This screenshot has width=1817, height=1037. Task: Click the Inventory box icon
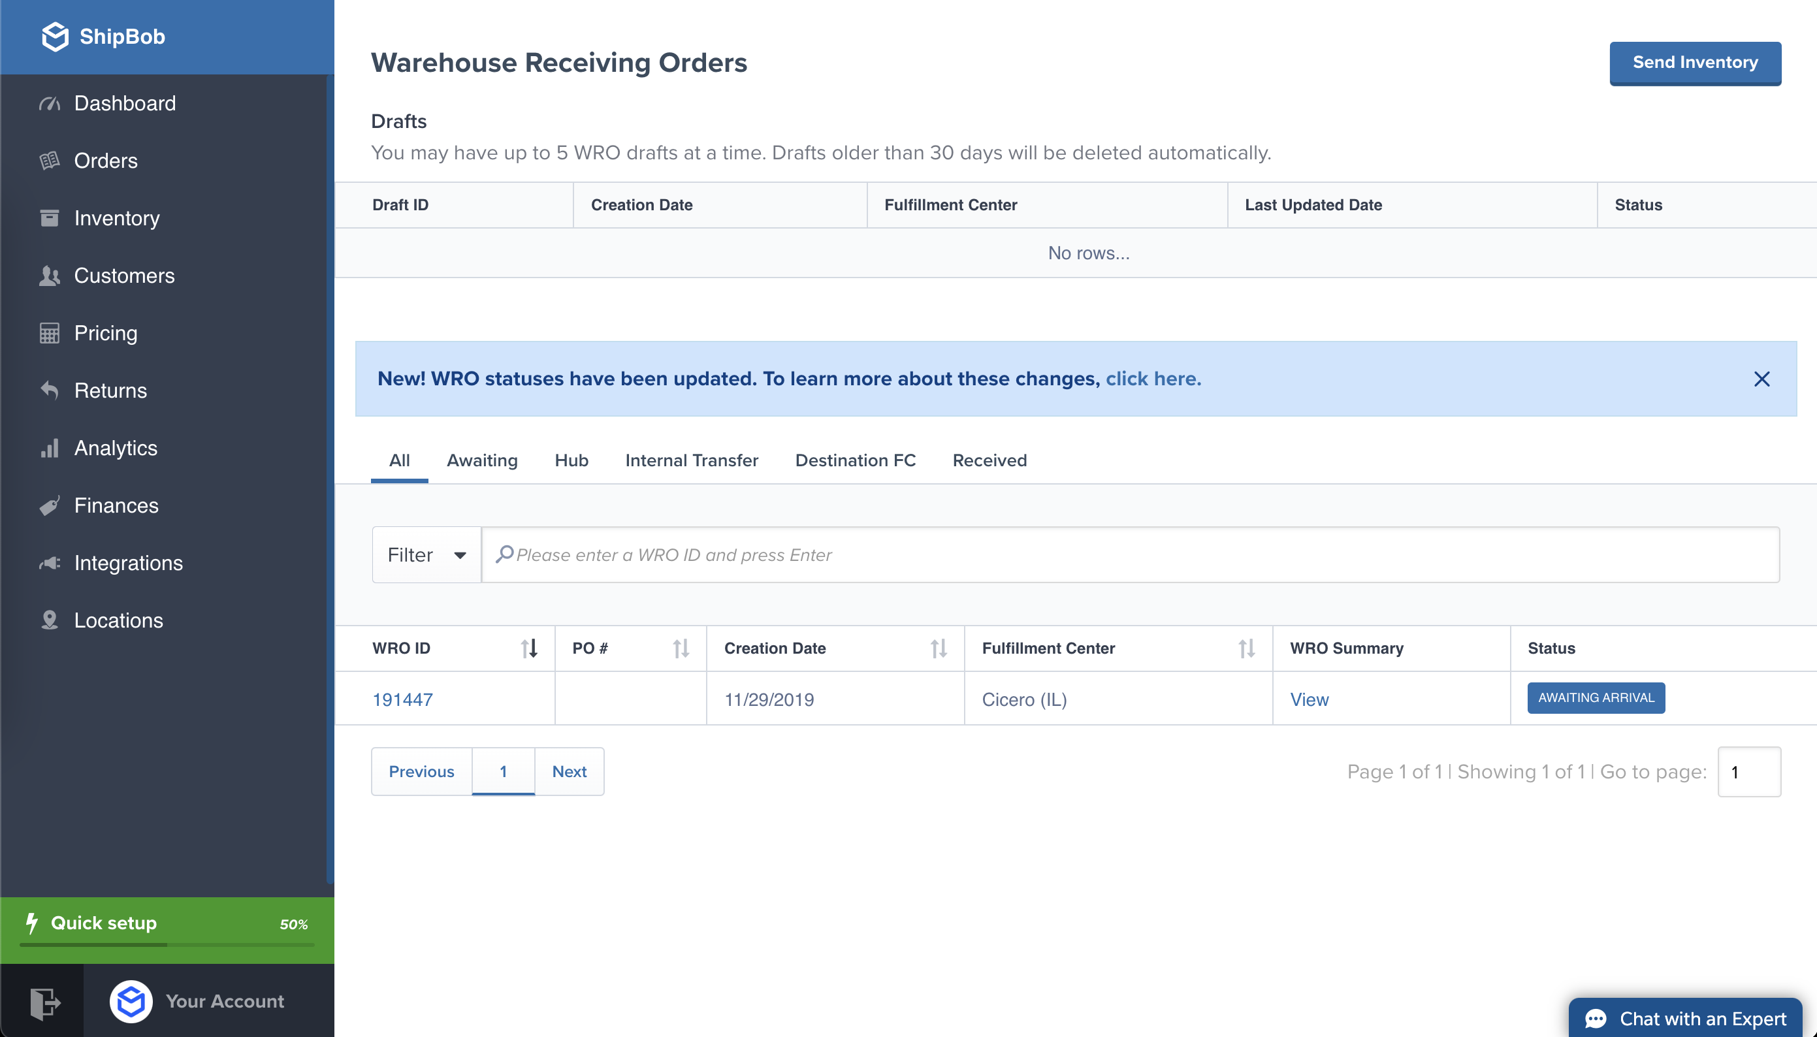49,218
